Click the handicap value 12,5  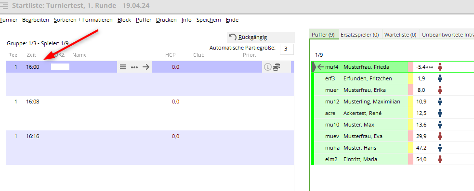(421, 113)
